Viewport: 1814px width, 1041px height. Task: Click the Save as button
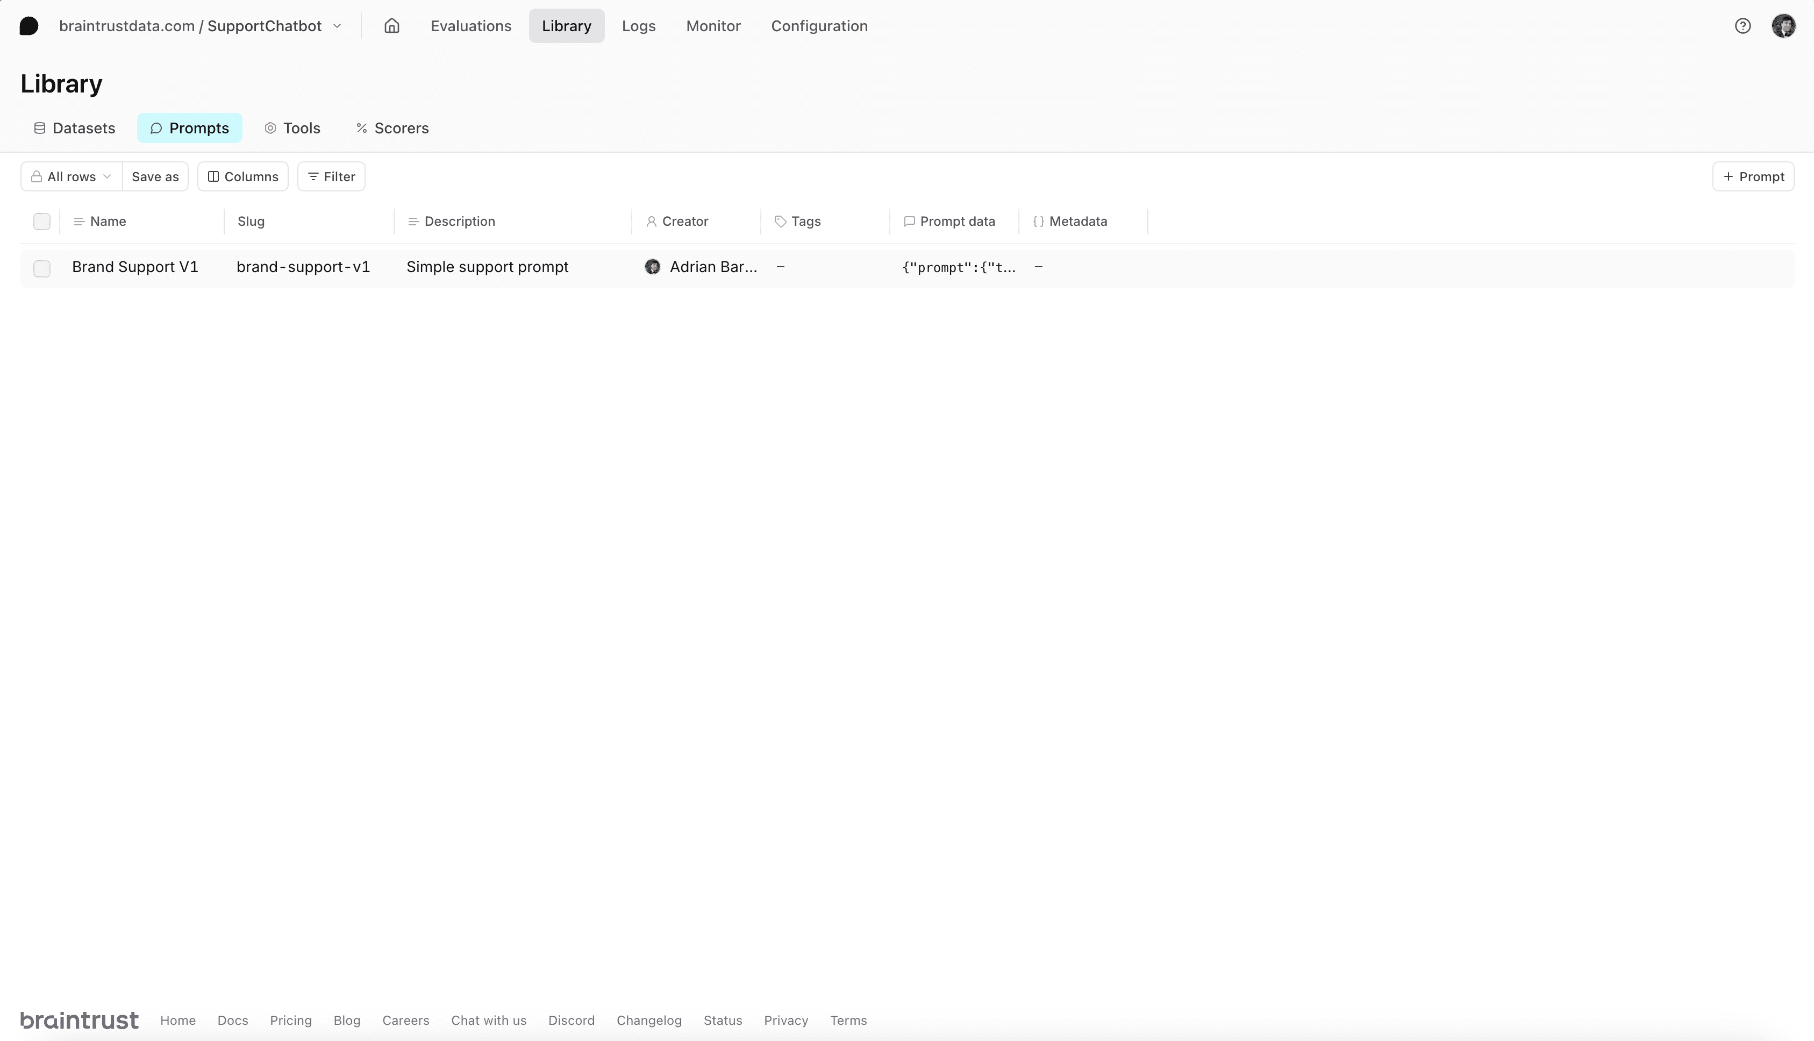tap(155, 176)
